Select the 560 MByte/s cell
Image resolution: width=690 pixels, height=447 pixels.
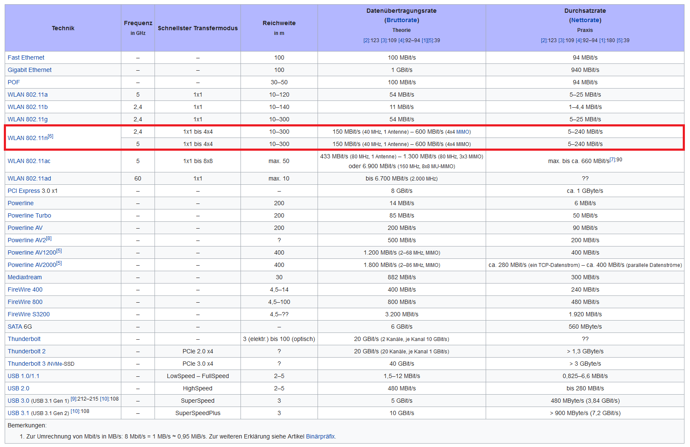click(x=585, y=327)
